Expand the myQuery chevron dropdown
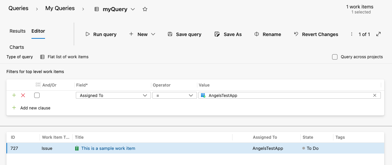The image size is (392, 165). coord(133,9)
